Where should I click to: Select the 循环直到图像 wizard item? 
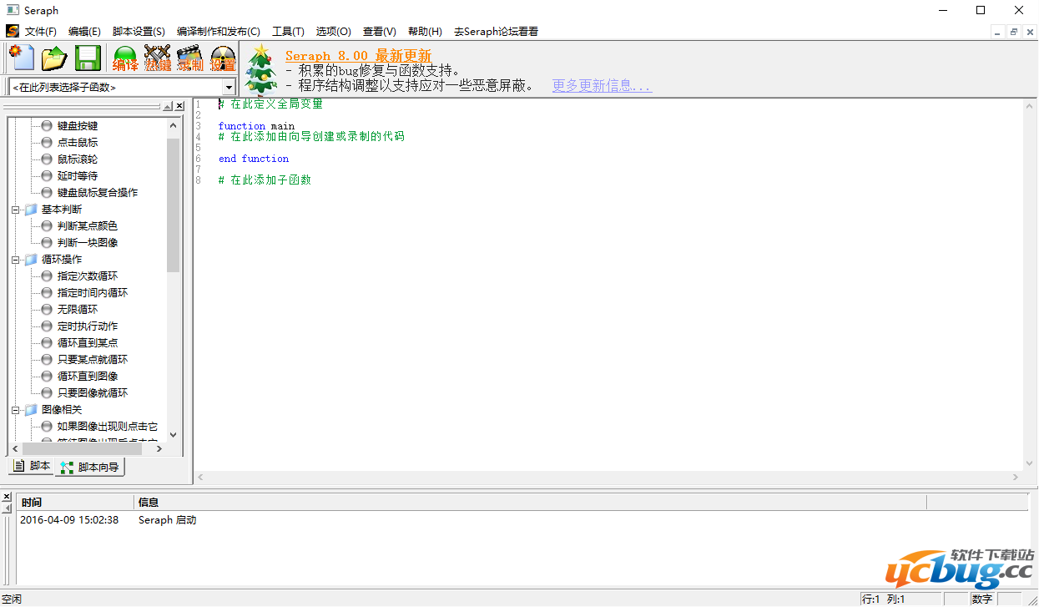88,376
